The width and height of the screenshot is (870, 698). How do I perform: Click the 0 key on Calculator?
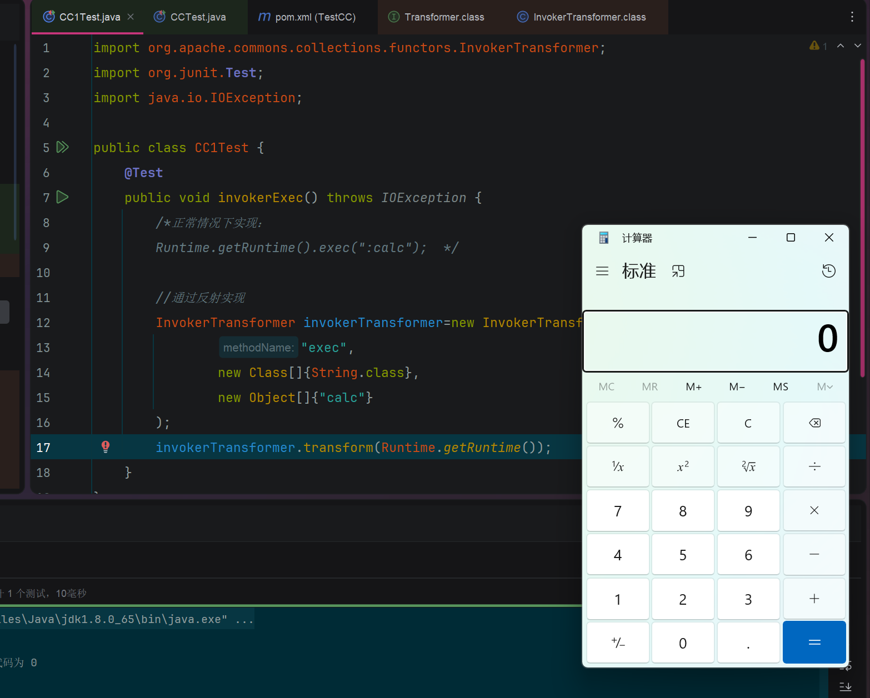point(683,642)
